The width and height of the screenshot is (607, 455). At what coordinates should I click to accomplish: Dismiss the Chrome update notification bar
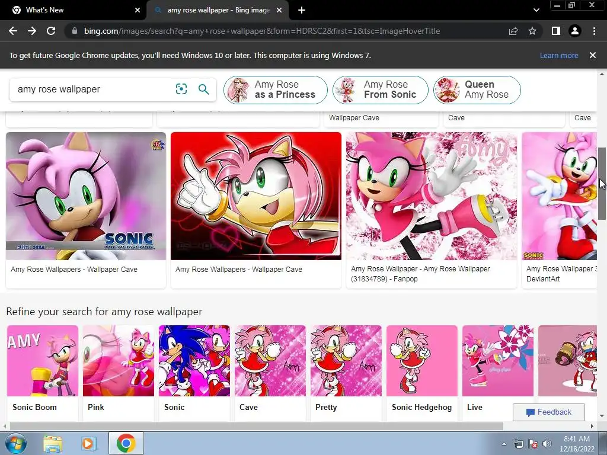pyautogui.click(x=593, y=55)
